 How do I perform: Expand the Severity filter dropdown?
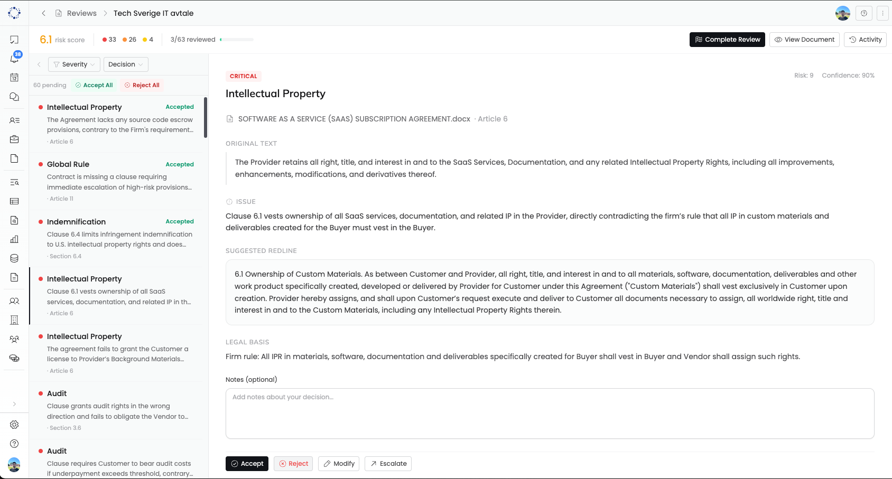(x=75, y=64)
